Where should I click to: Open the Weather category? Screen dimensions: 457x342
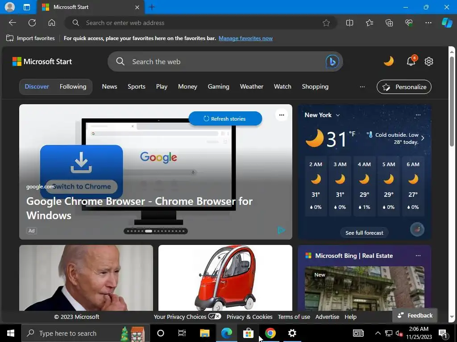tap(252, 87)
